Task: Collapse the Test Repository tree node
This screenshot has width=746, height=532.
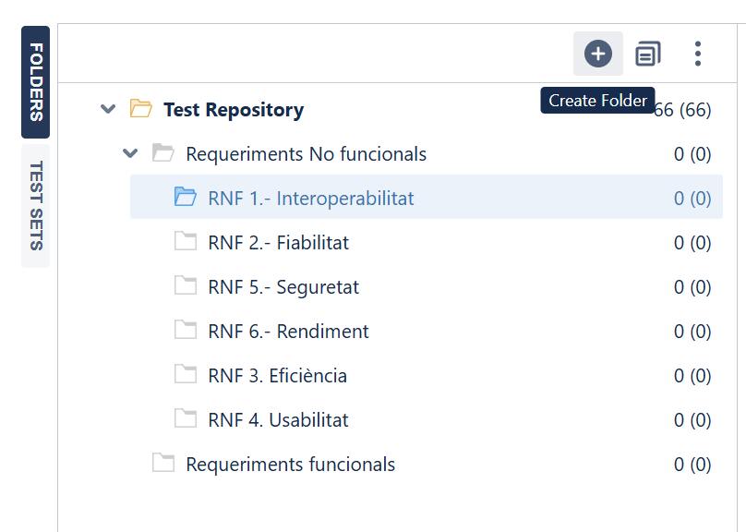Action: (x=108, y=109)
